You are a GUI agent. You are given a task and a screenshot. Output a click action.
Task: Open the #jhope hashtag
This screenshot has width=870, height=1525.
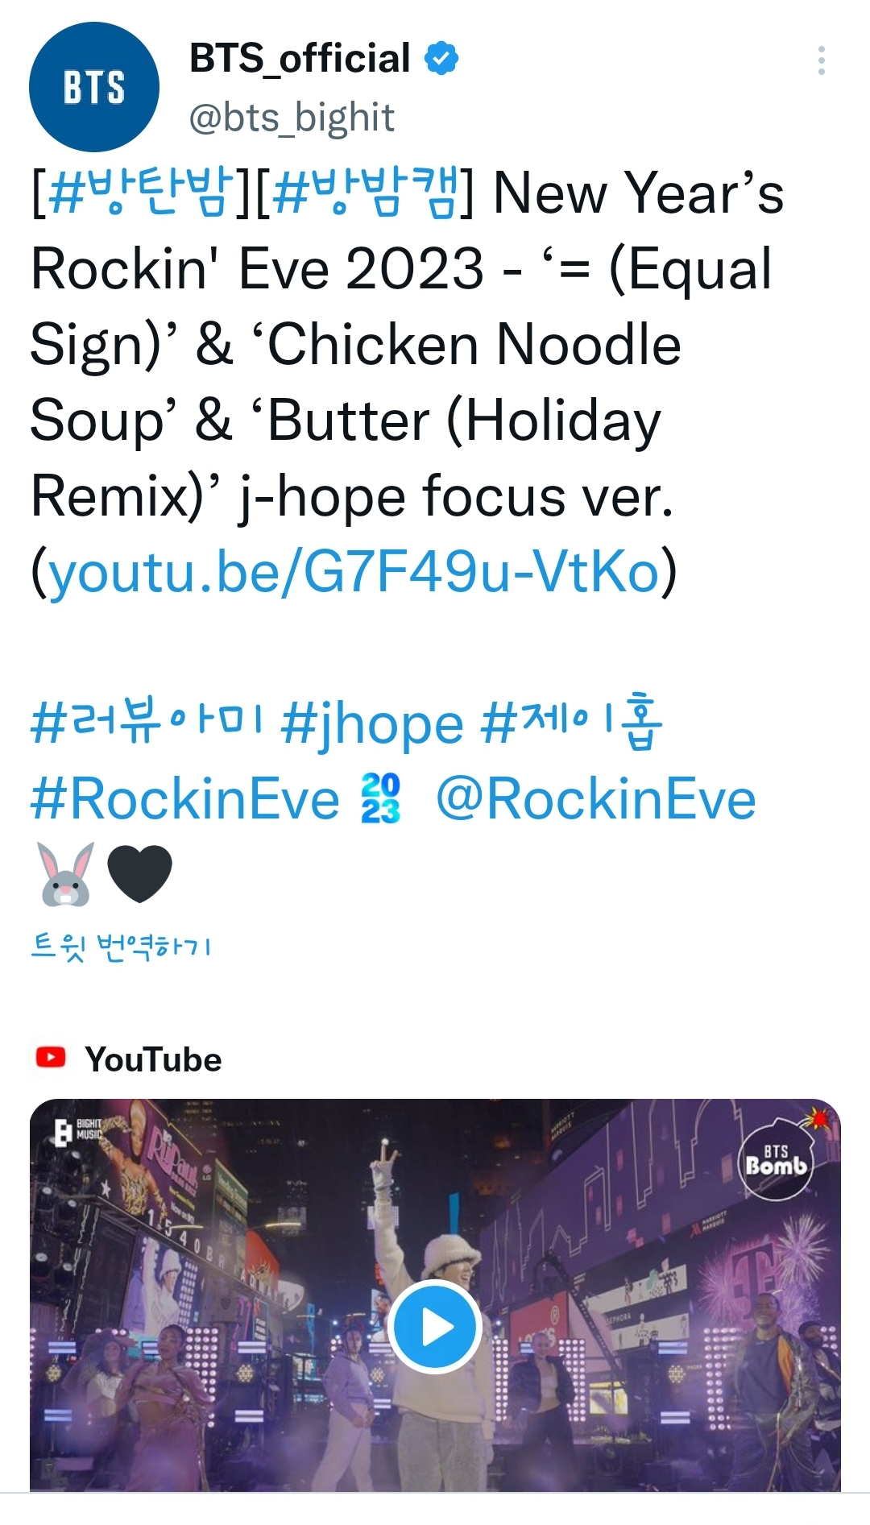click(x=372, y=723)
